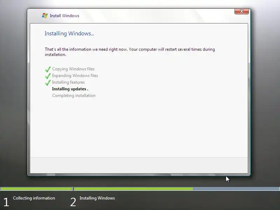The image size is (280, 210).
Task: Click the stage number 1 at bottom
Action: [6, 202]
